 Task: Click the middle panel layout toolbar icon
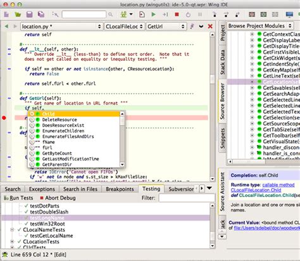[263, 15]
